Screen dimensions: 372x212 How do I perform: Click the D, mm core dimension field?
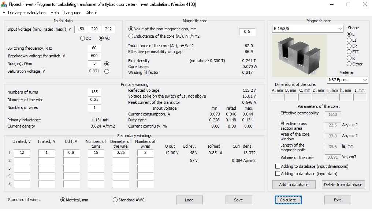point(319,97)
